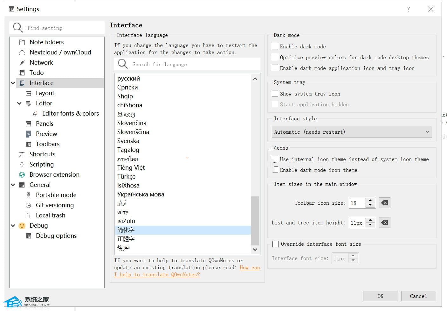The image size is (447, 311).
Task: Click the Cancel button
Action: (418, 296)
